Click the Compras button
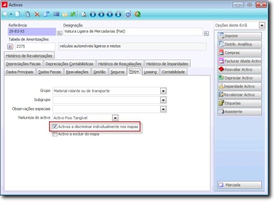The image size is (274, 202). (x=240, y=53)
